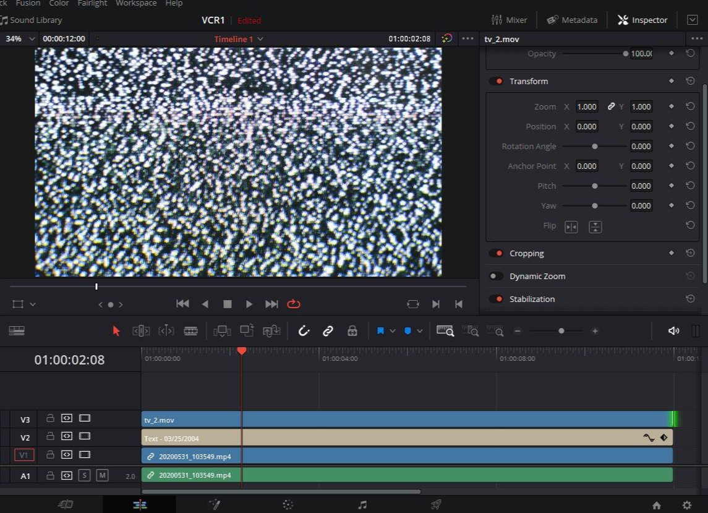Open viewer zoom 34% dropdown
This screenshot has height=513, width=708.
pyautogui.click(x=32, y=39)
